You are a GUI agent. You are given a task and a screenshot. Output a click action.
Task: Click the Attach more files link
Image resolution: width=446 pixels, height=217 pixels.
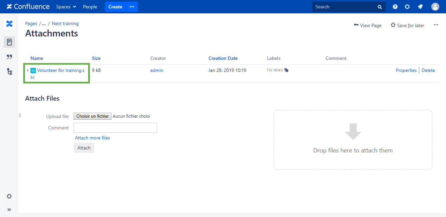click(92, 138)
